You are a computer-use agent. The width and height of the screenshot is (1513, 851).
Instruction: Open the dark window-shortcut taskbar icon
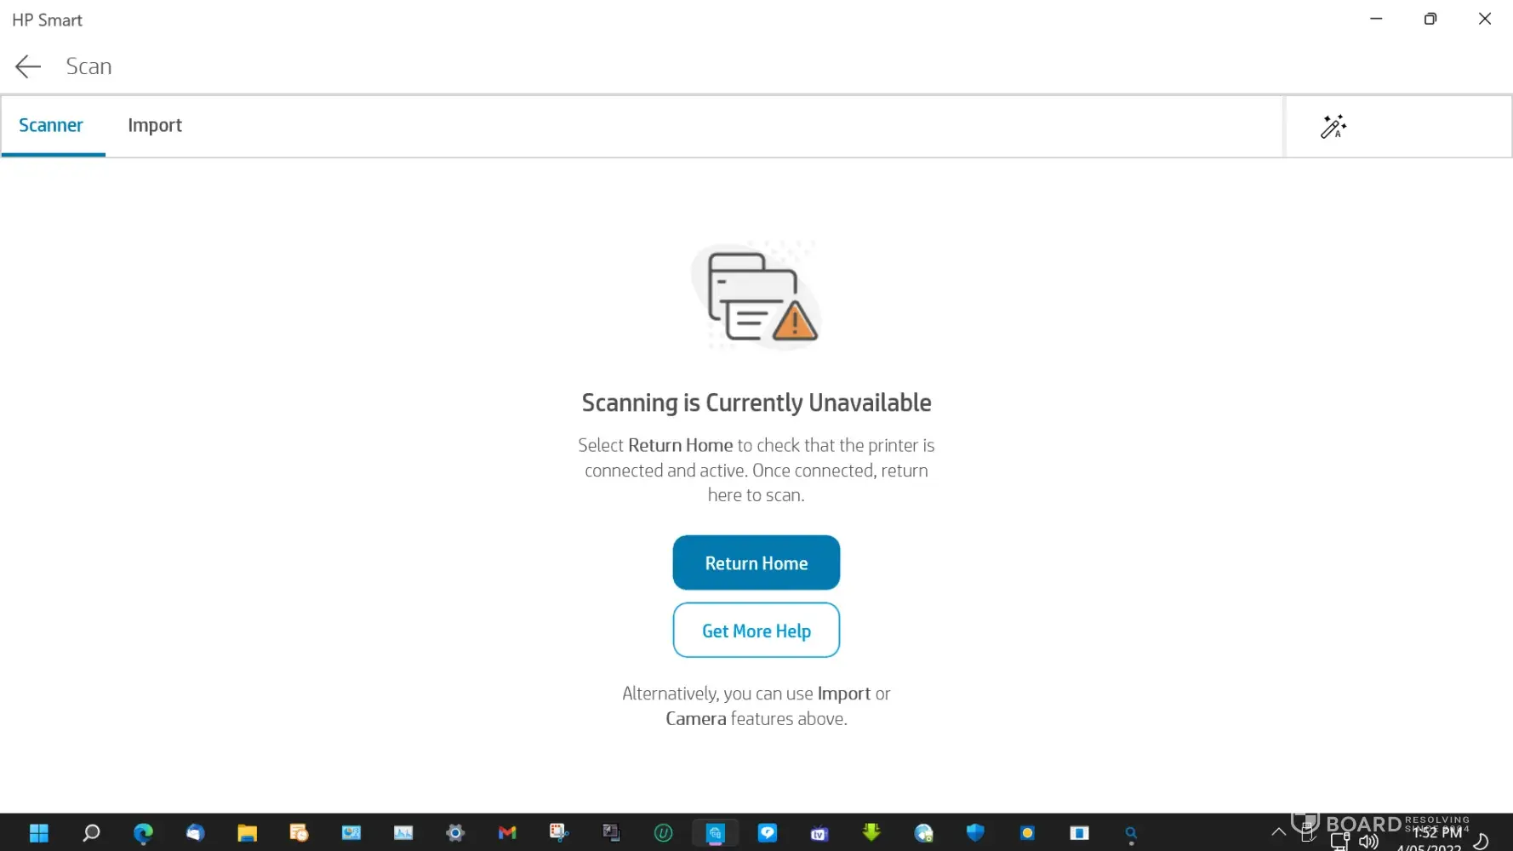click(611, 833)
